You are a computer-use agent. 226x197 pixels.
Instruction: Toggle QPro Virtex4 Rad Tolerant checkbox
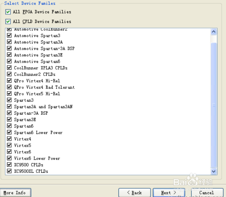tap(9, 87)
